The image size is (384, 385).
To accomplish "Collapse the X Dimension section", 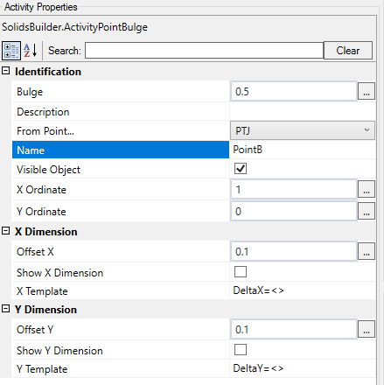I will (x=6, y=231).
